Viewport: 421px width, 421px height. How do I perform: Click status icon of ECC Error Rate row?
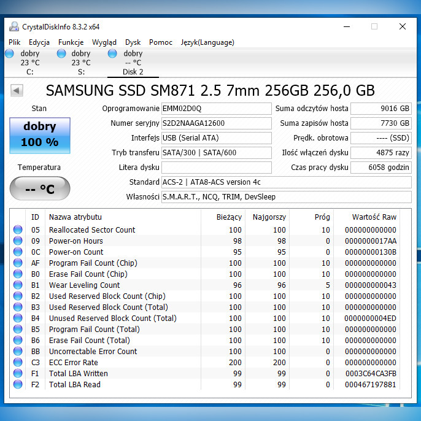(18, 362)
